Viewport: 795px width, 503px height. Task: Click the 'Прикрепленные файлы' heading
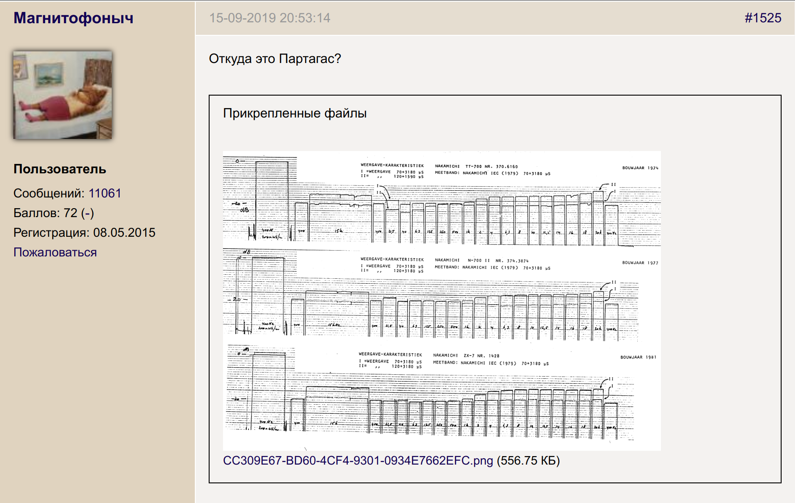tap(294, 113)
